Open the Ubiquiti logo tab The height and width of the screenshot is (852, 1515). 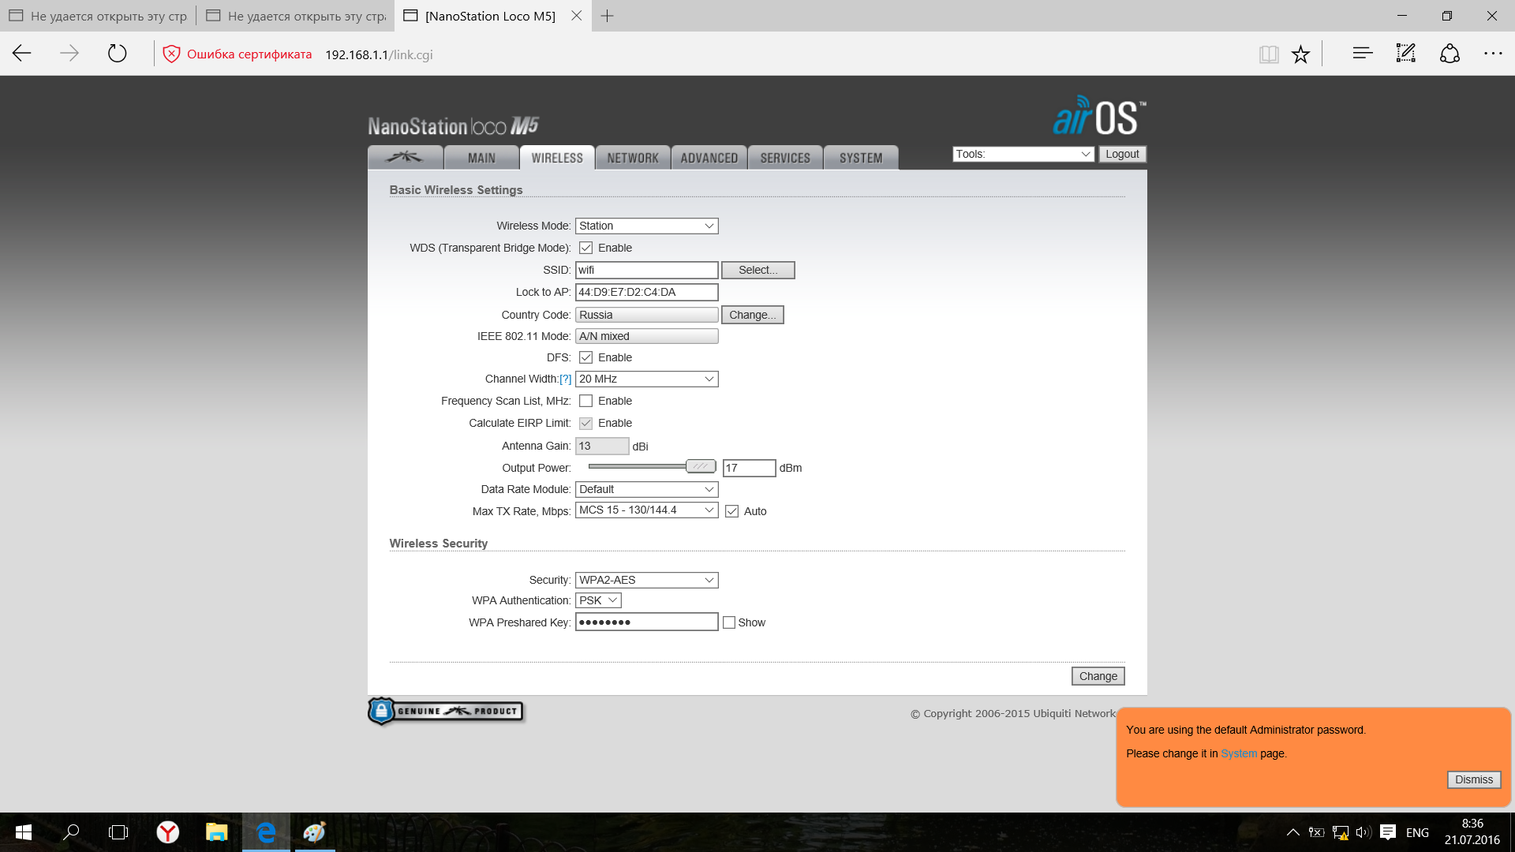[x=405, y=157]
